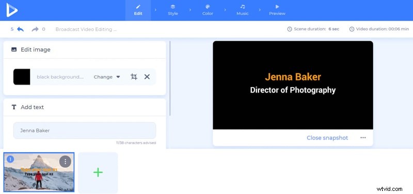Viewport: 413px width, 194px height.
Task: Switch to the Style tab
Action: point(173,10)
